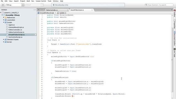The image size is (176, 99).
Task: Click the Agent.cs file icon
Action: pos(7,25)
